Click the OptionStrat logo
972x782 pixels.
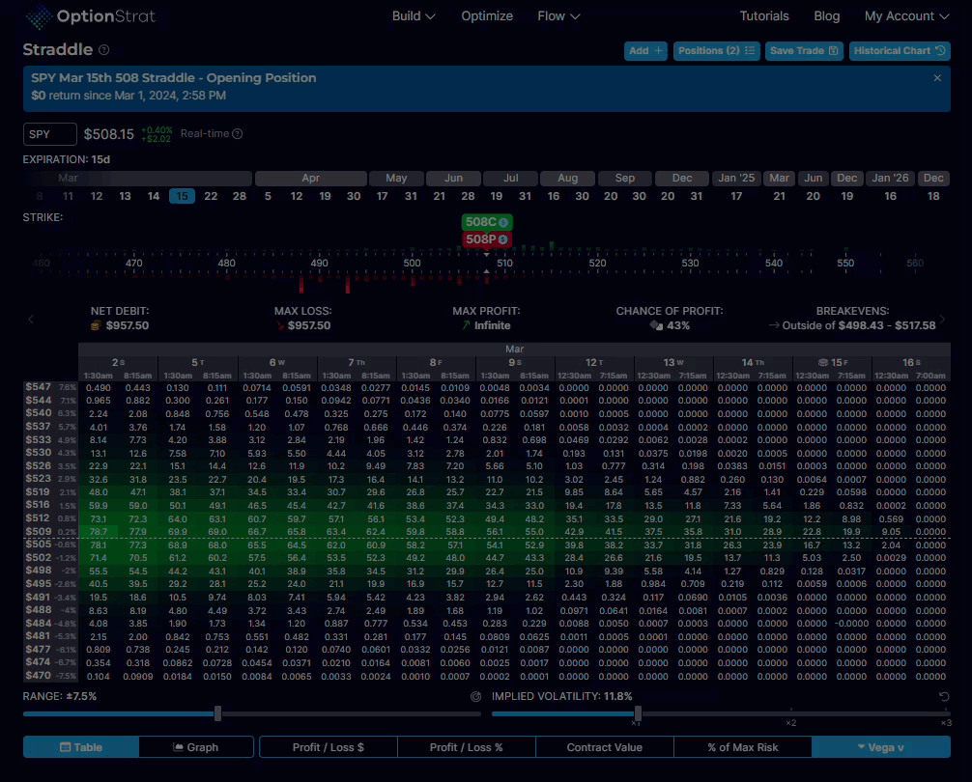pyautogui.click(x=91, y=16)
